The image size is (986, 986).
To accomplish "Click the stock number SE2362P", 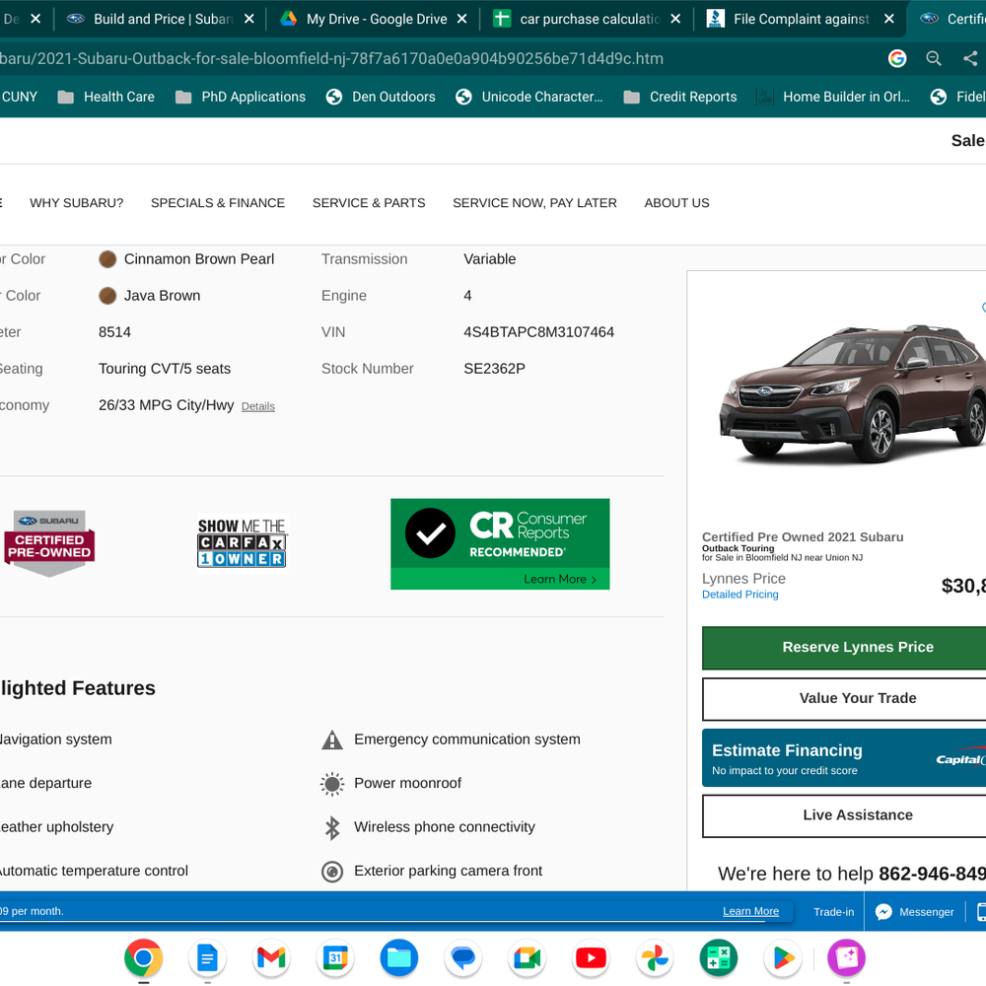I will point(494,369).
